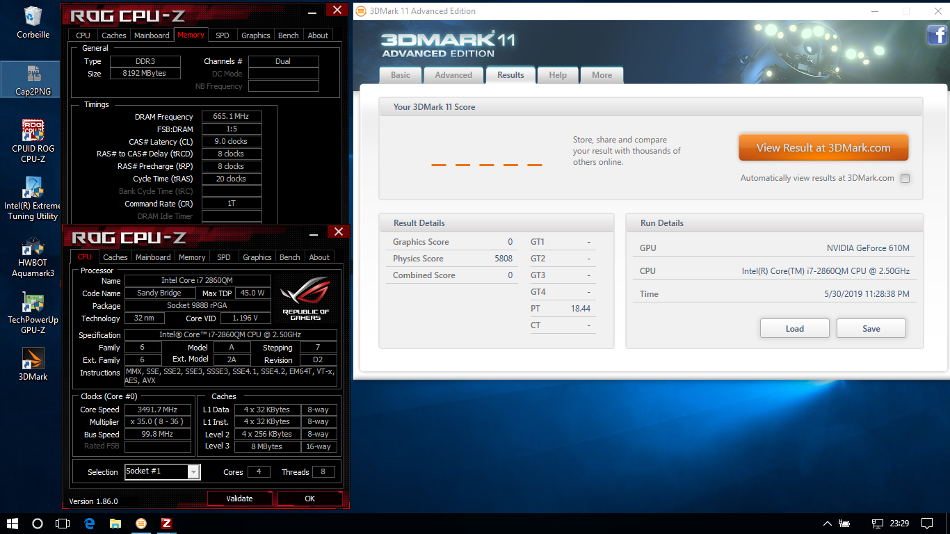Open the Windows Start menu

(x=13, y=524)
